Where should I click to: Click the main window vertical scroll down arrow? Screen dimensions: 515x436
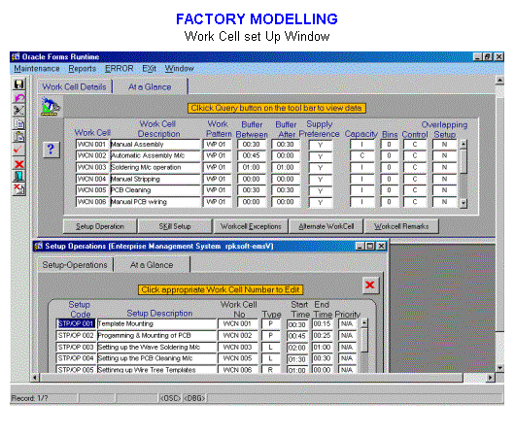coord(499,368)
